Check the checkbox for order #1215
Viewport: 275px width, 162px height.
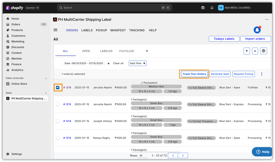pos(58,104)
